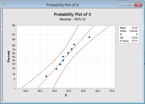The width and height of the screenshot is (145, 104).
Task: Select the P-Value 0.777 row
Action: point(129,41)
